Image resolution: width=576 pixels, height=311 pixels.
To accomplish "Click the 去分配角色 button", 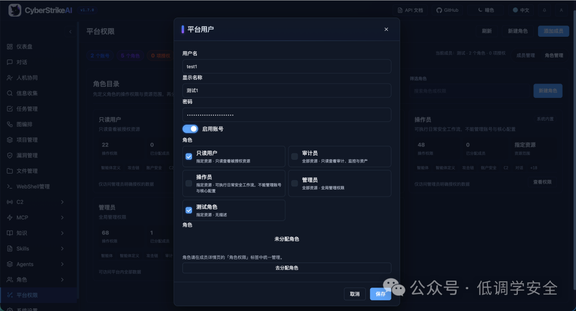I will [287, 268].
